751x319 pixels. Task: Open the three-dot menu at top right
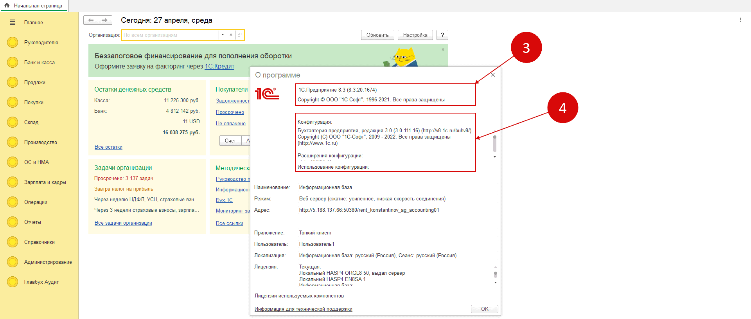coord(740,20)
